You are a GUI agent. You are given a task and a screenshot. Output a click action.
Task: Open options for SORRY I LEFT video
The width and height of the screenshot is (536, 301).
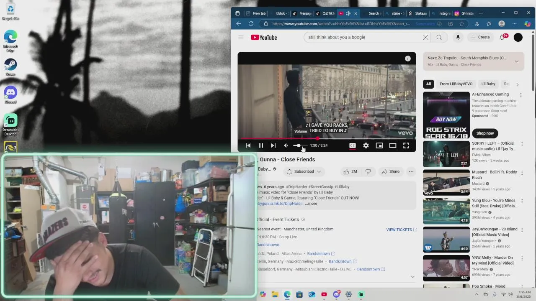click(x=522, y=144)
